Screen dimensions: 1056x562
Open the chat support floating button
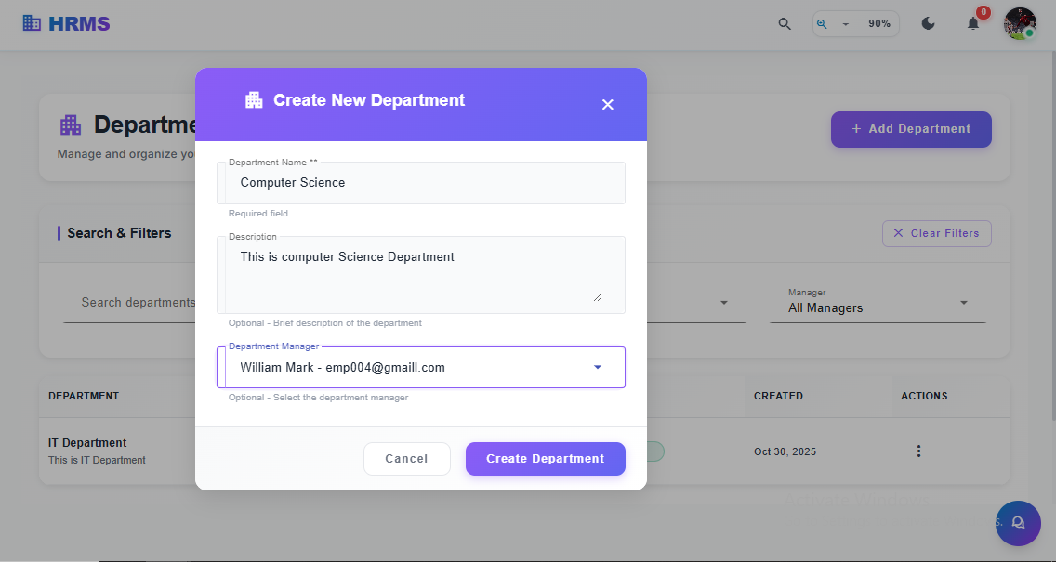point(1018,523)
